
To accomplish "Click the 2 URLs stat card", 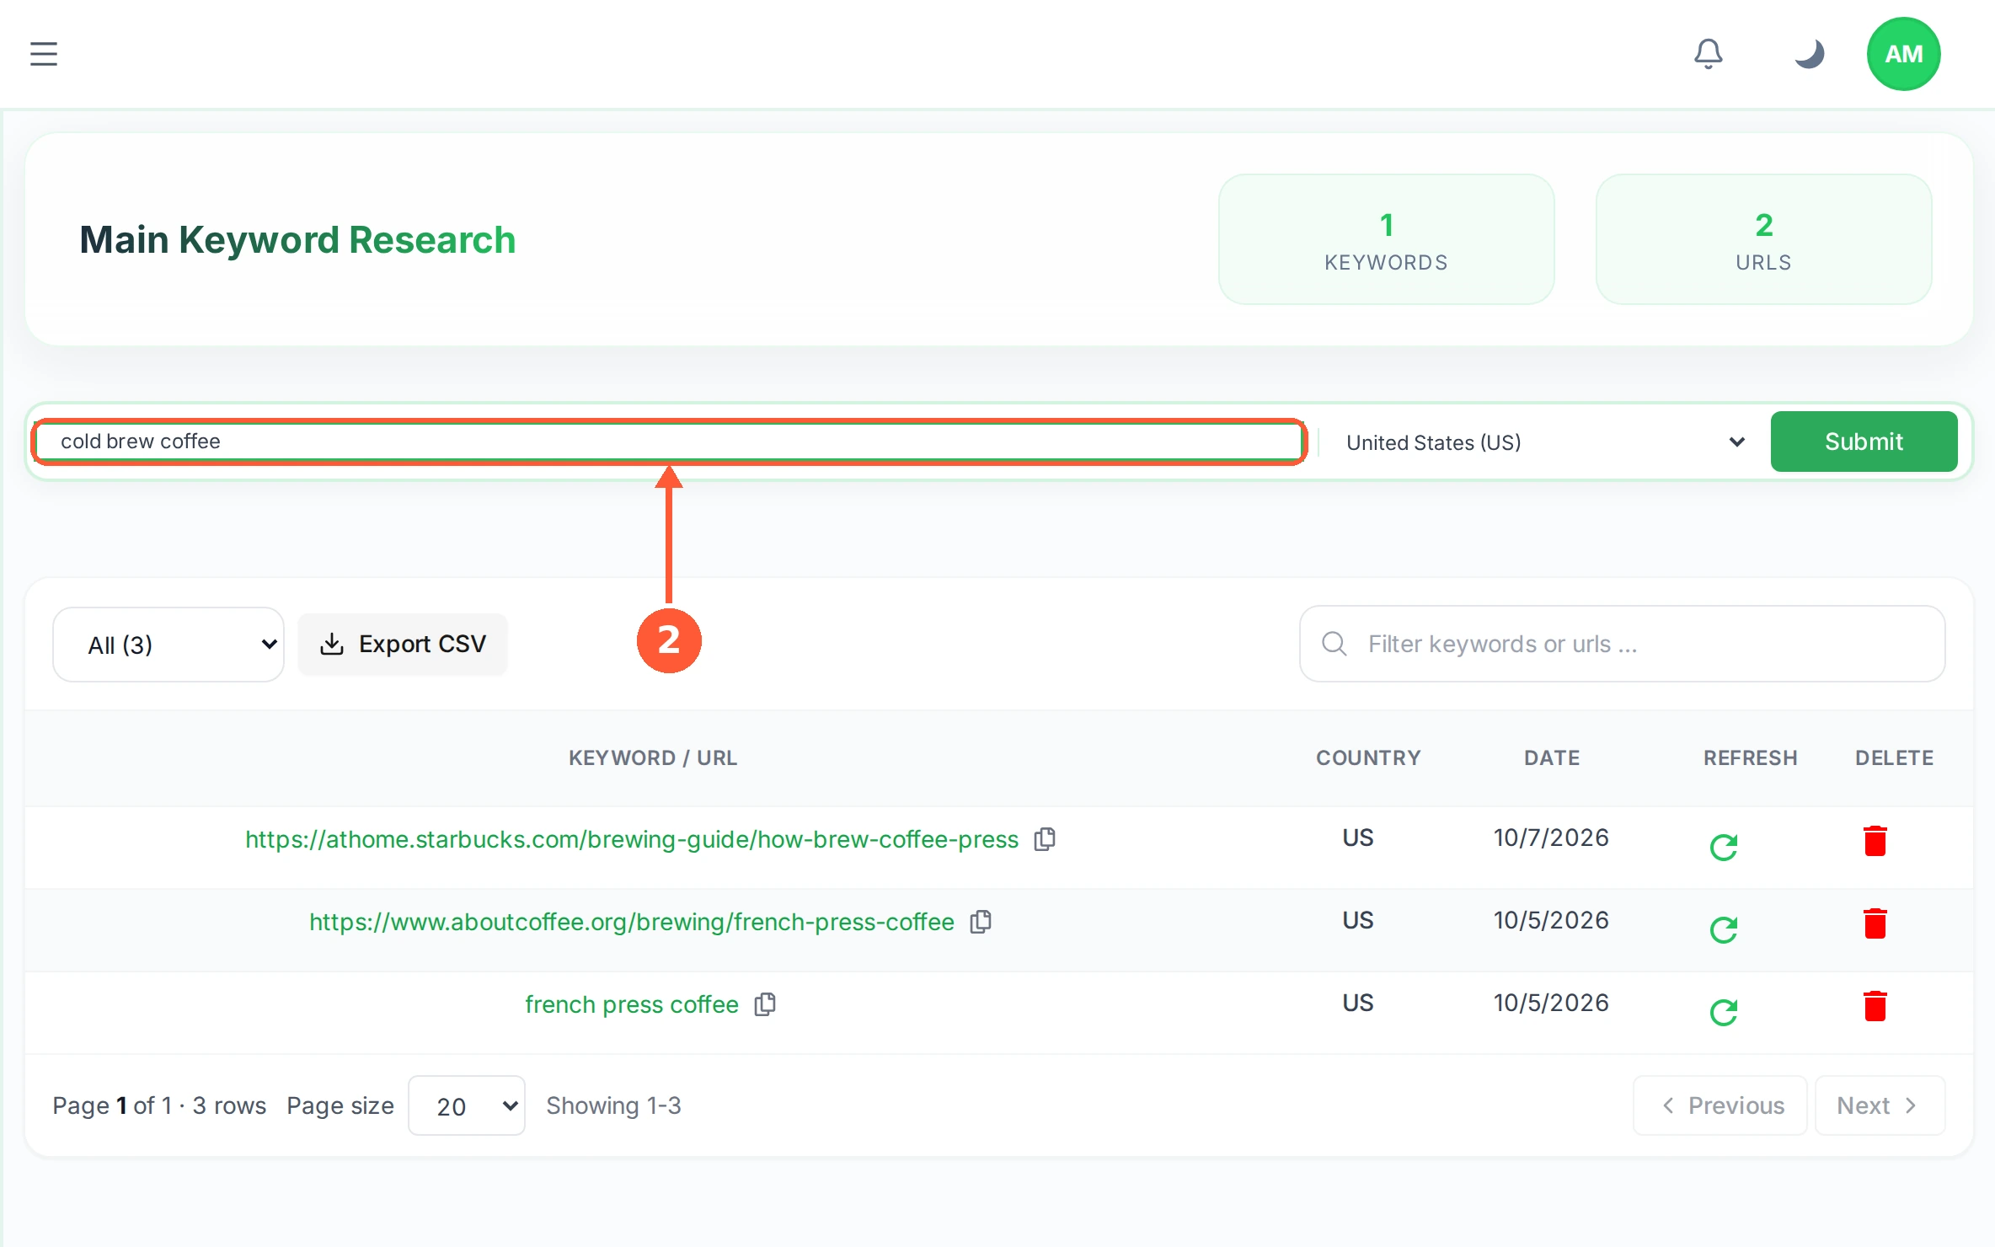I will 1764,239.
